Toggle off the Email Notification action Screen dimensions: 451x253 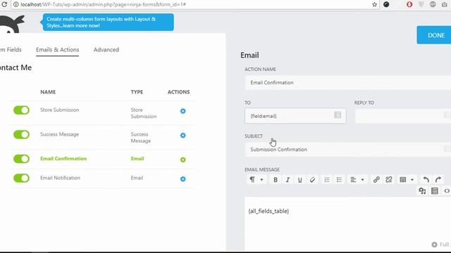[x=22, y=178]
